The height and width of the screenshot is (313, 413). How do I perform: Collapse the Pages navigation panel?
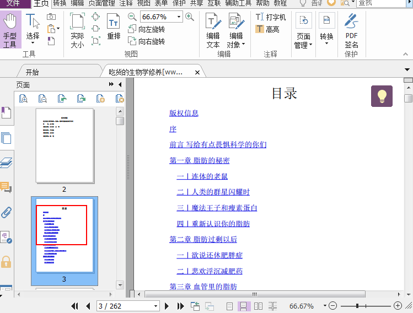coord(120,84)
